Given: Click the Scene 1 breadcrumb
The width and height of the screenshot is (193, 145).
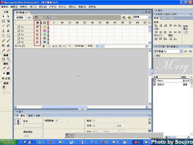Looking at the screenshot, I should click(40, 17).
